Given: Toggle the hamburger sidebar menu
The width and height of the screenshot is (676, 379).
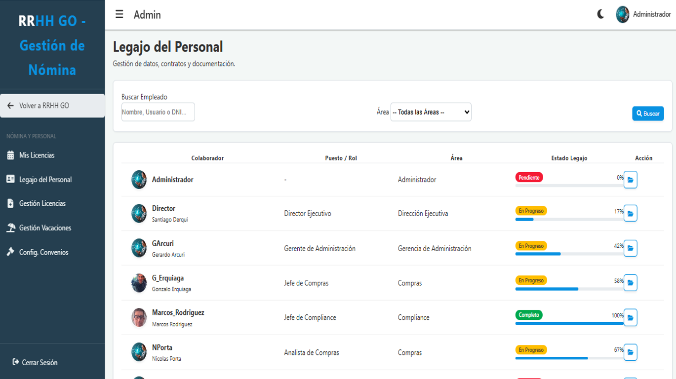Looking at the screenshot, I should pos(119,14).
